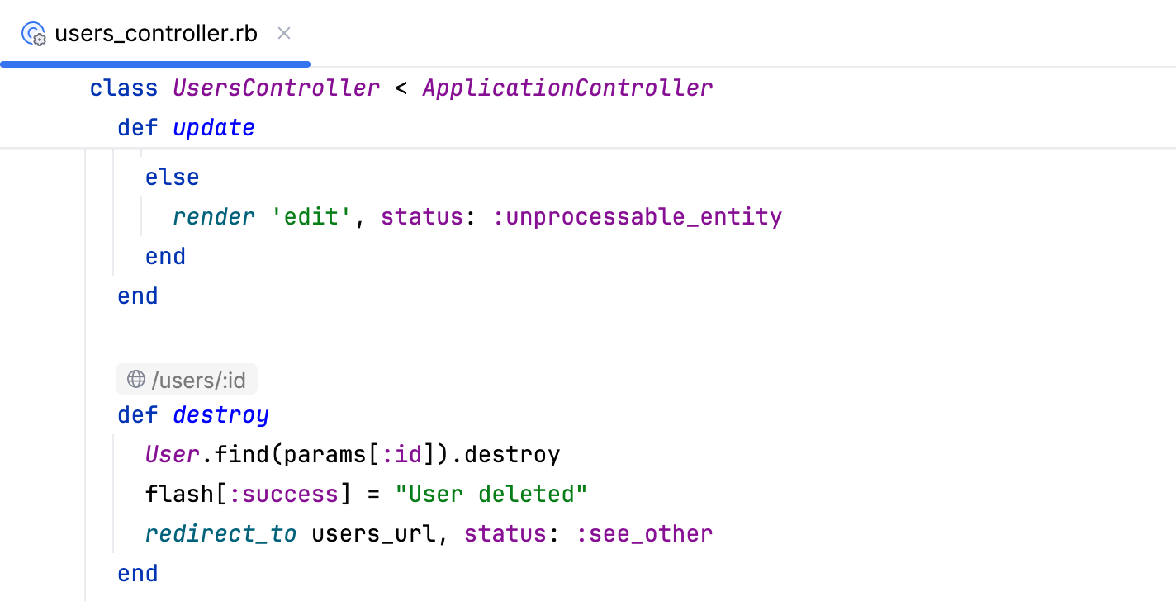Viewport: 1176px width, 601px height.
Task: Click the redirect_to method call
Action: coord(220,533)
